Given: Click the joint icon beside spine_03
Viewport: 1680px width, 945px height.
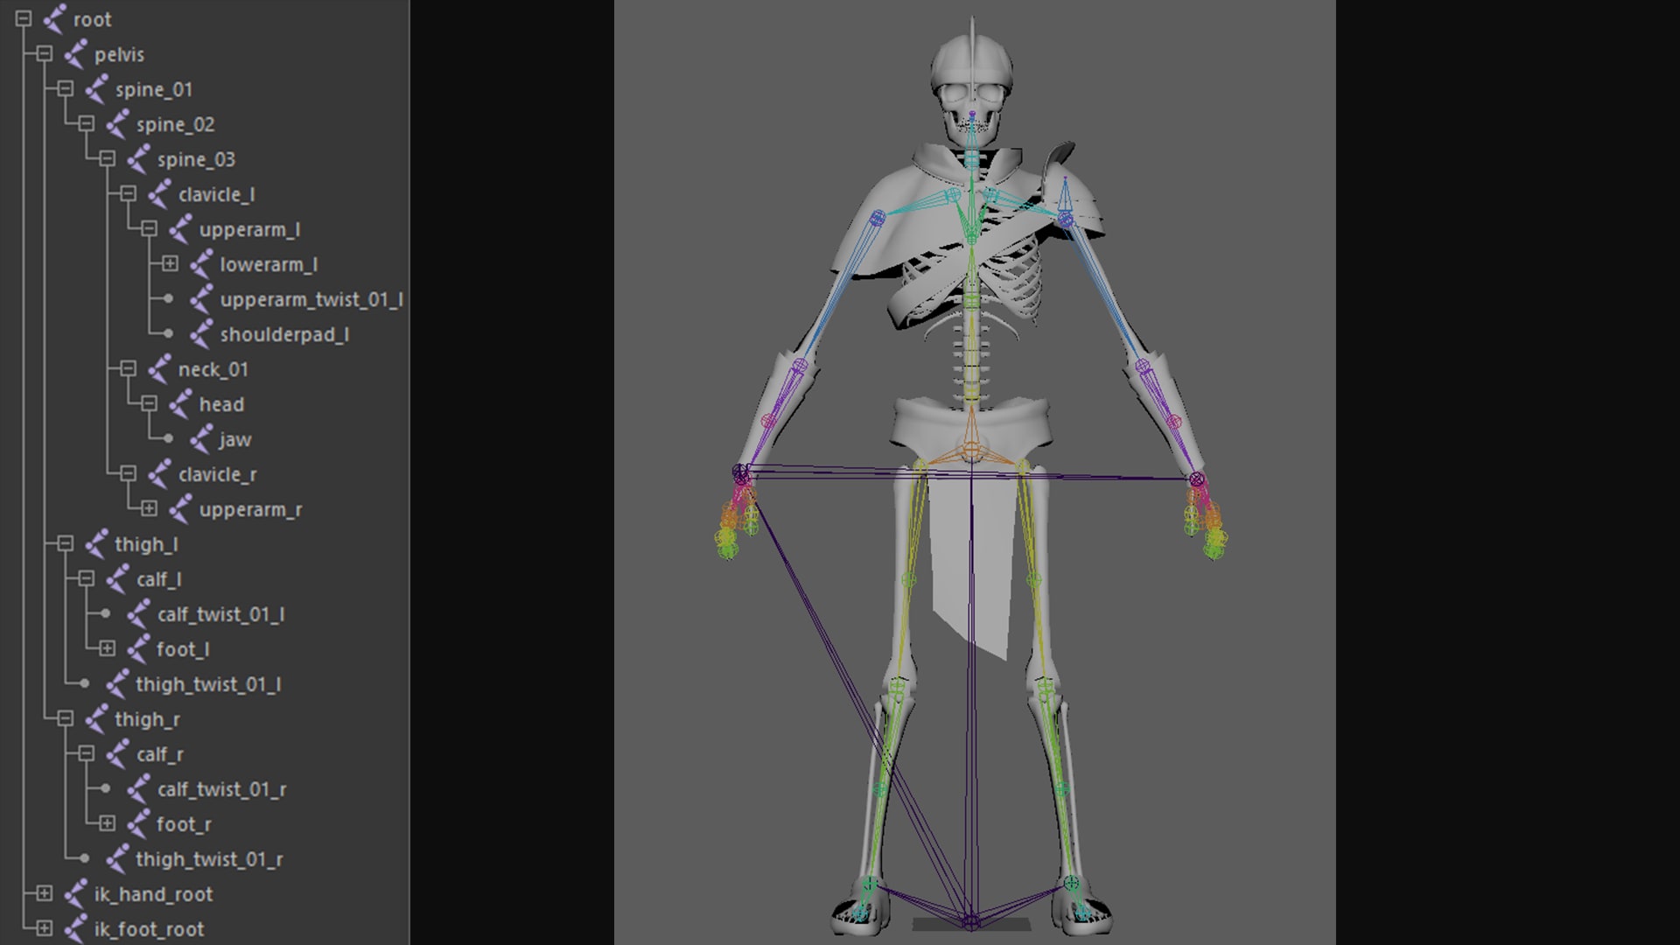Looking at the screenshot, I should [138, 159].
